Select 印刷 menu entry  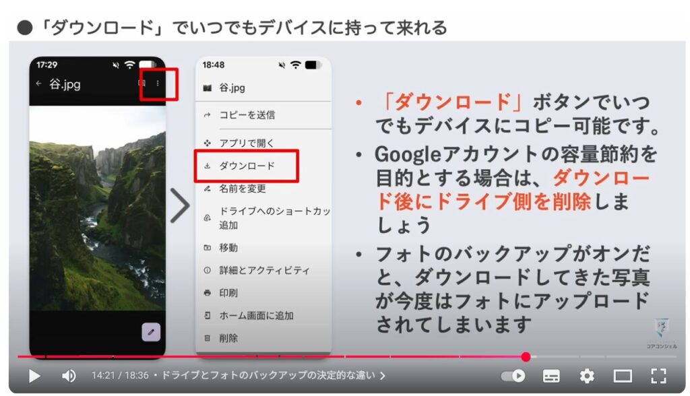(228, 293)
